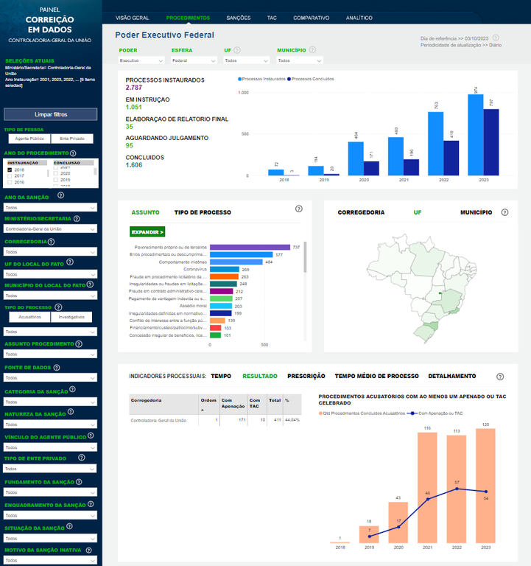Open help icon next to Ministério/Secretaria
531x566 pixels.
76,219
